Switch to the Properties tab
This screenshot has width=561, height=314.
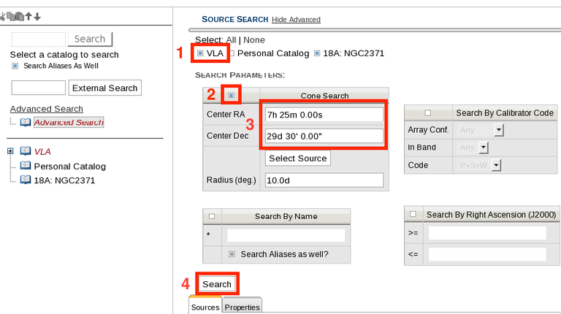pos(242,307)
